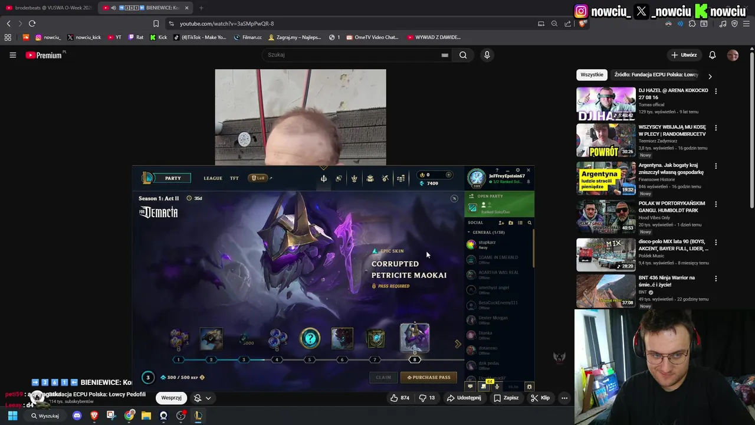Open the League client Loot icon
Image resolution: width=755 pixels, height=425 pixels.
tap(385, 178)
